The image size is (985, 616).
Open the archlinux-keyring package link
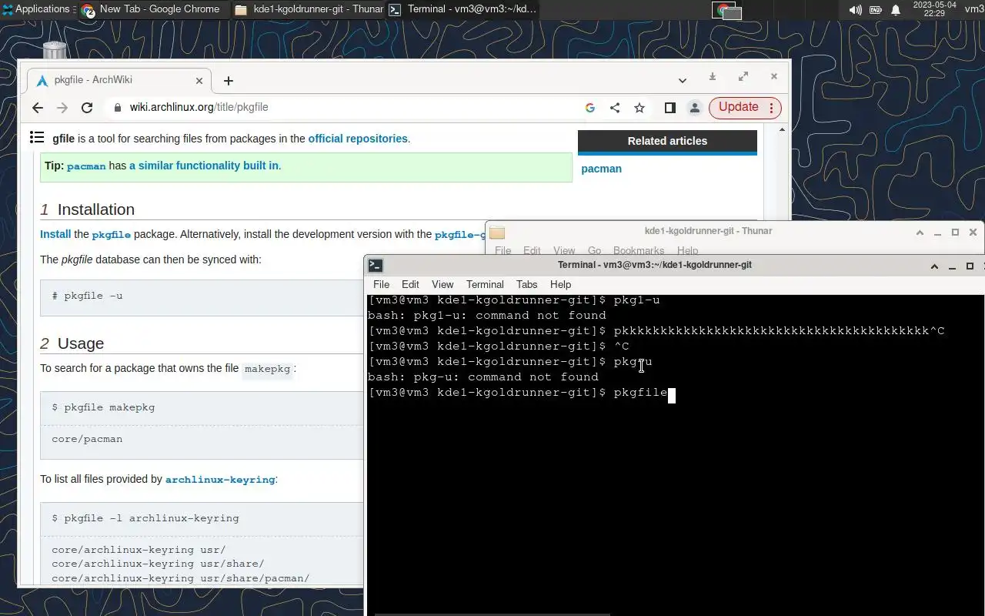click(x=220, y=479)
